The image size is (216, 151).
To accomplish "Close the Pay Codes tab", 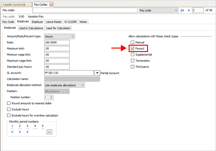I will (x=51, y=4).
